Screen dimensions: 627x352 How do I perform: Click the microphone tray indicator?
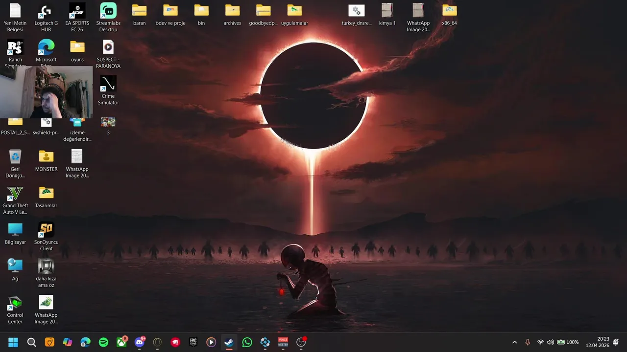coord(528,342)
